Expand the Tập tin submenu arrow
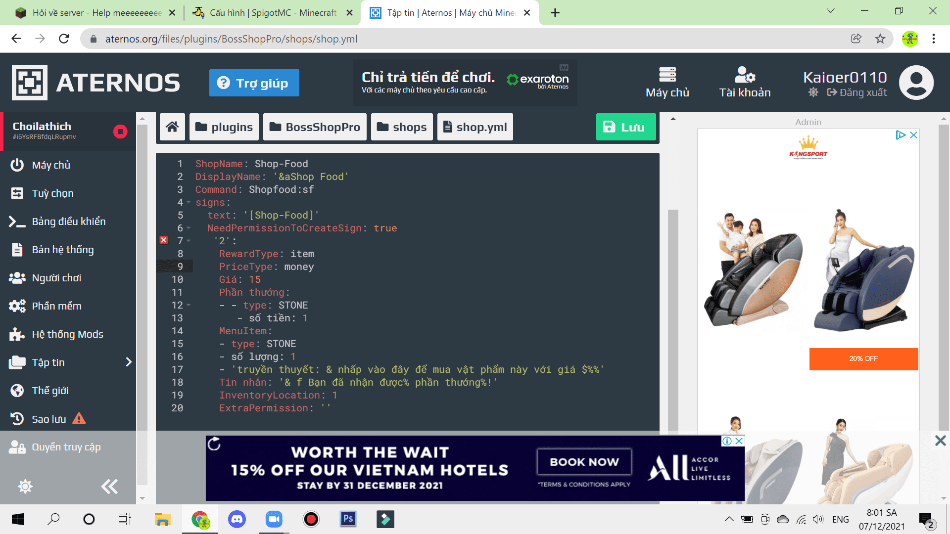 (x=129, y=362)
